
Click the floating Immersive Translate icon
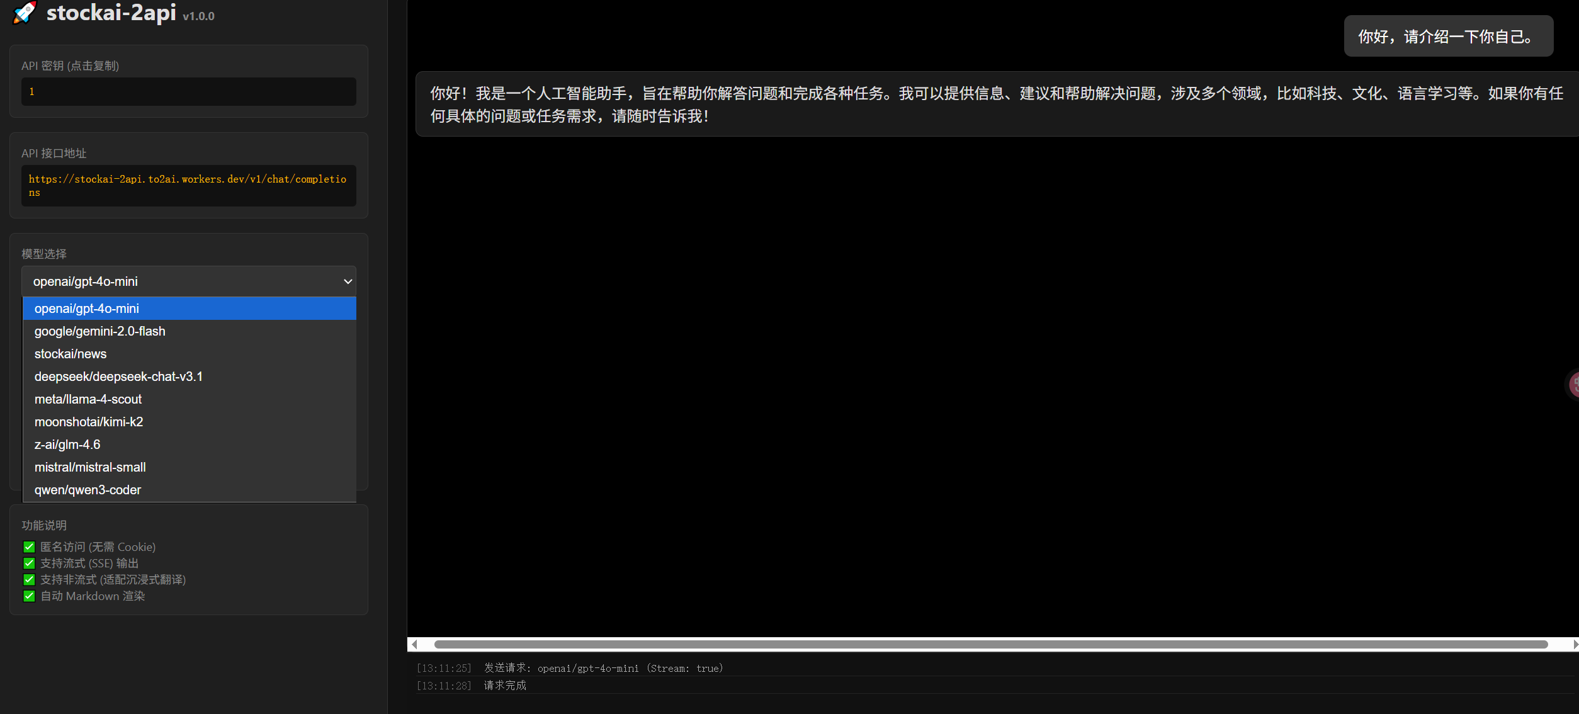(x=1575, y=384)
